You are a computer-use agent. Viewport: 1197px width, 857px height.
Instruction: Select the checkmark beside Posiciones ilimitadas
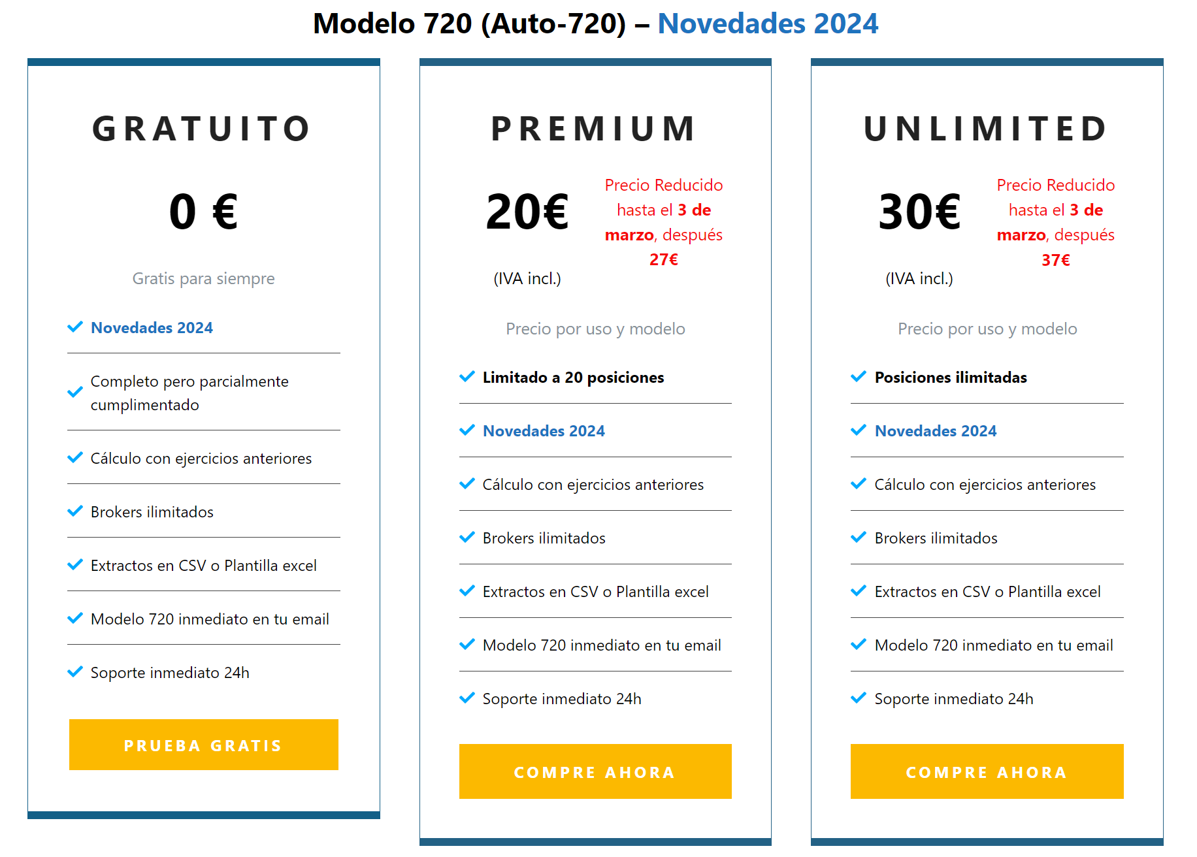click(858, 377)
